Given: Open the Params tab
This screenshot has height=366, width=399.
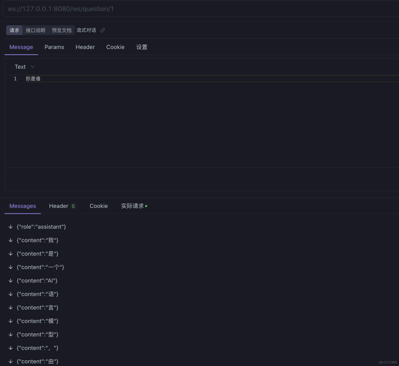Looking at the screenshot, I should (x=54, y=47).
